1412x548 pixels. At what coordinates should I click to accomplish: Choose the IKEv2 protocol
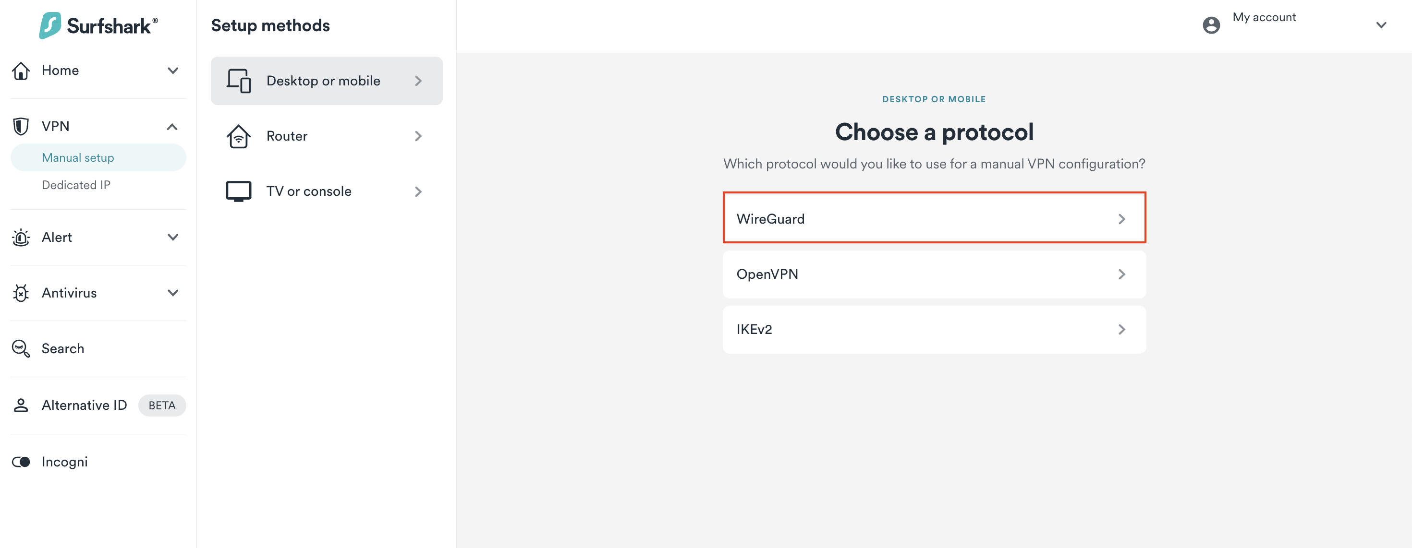click(934, 330)
